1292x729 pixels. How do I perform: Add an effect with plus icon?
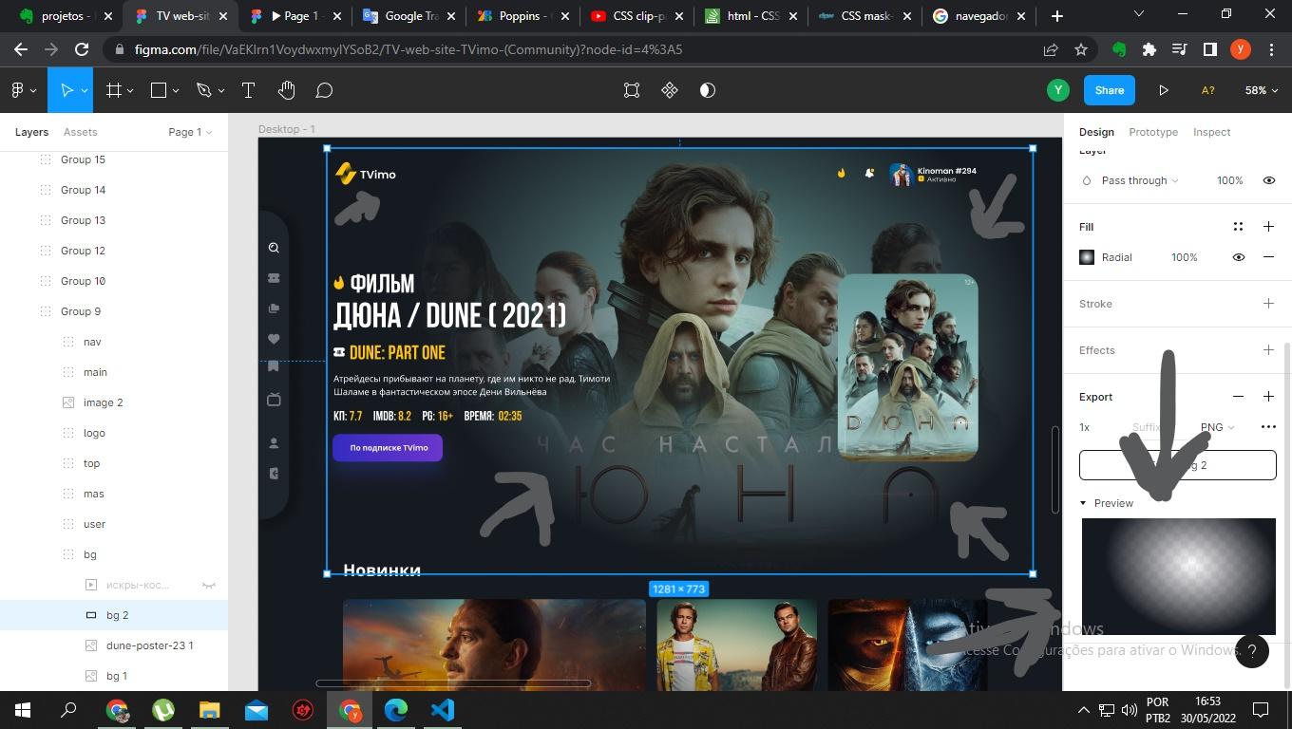tap(1268, 350)
